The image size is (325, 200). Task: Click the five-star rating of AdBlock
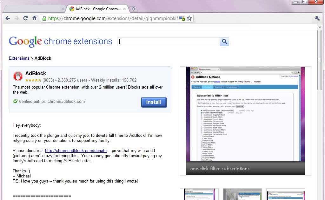(33, 80)
